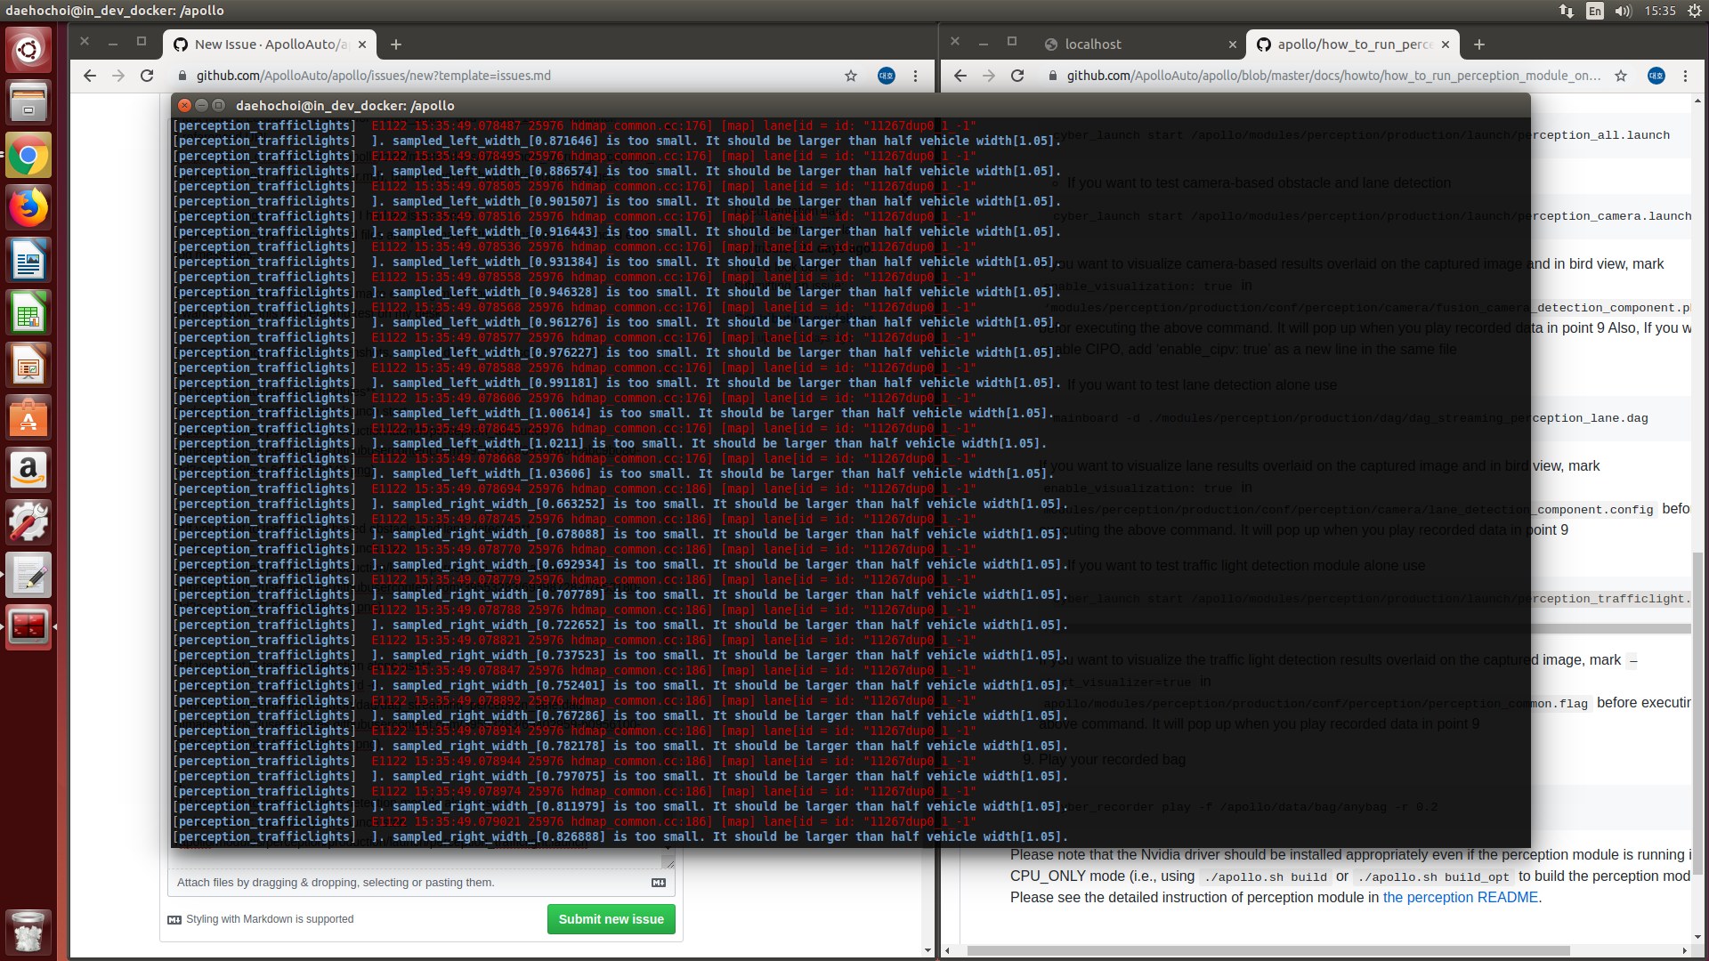This screenshot has width=1709, height=961.
Task: Click the right window horizontal scrollbar
Action: click(1268, 950)
